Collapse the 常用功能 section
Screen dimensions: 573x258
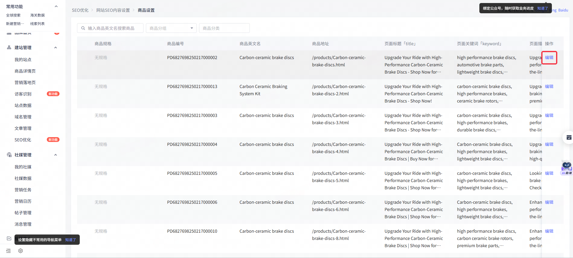pos(56,7)
